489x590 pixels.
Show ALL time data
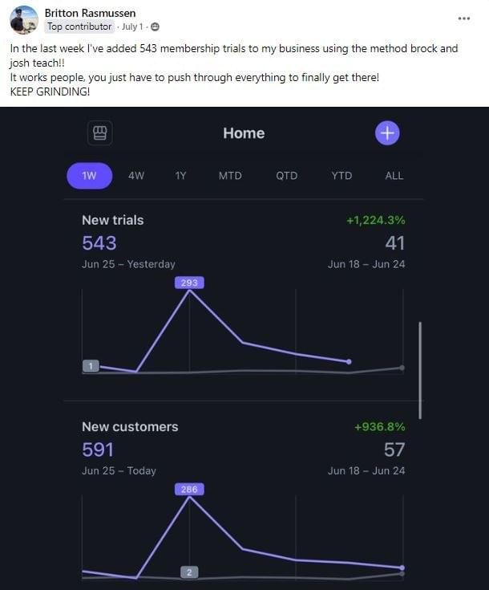point(394,176)
